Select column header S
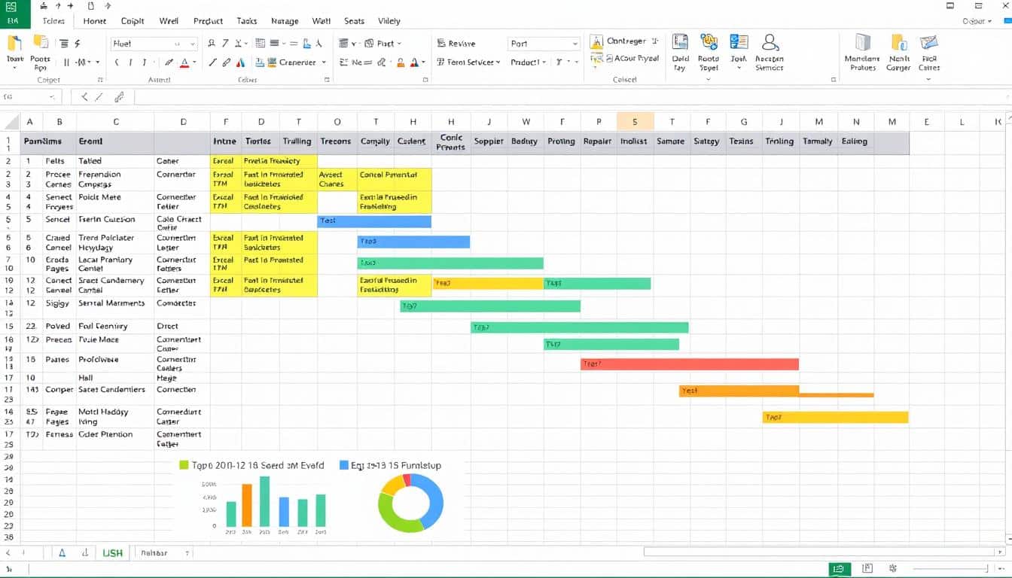This screenshot has width=1012, height=578. tap(635, 121)
